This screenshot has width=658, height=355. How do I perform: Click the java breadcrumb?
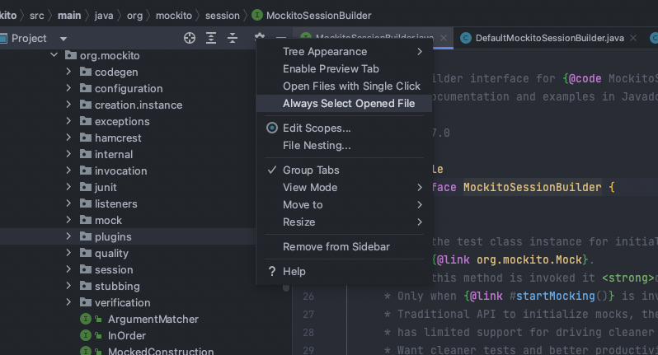104,16
